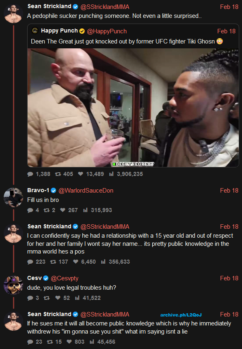Viewport: 242px width, 349px height.
Task: Click Bravo-1's profile avatar
Action: click(13, 197)
